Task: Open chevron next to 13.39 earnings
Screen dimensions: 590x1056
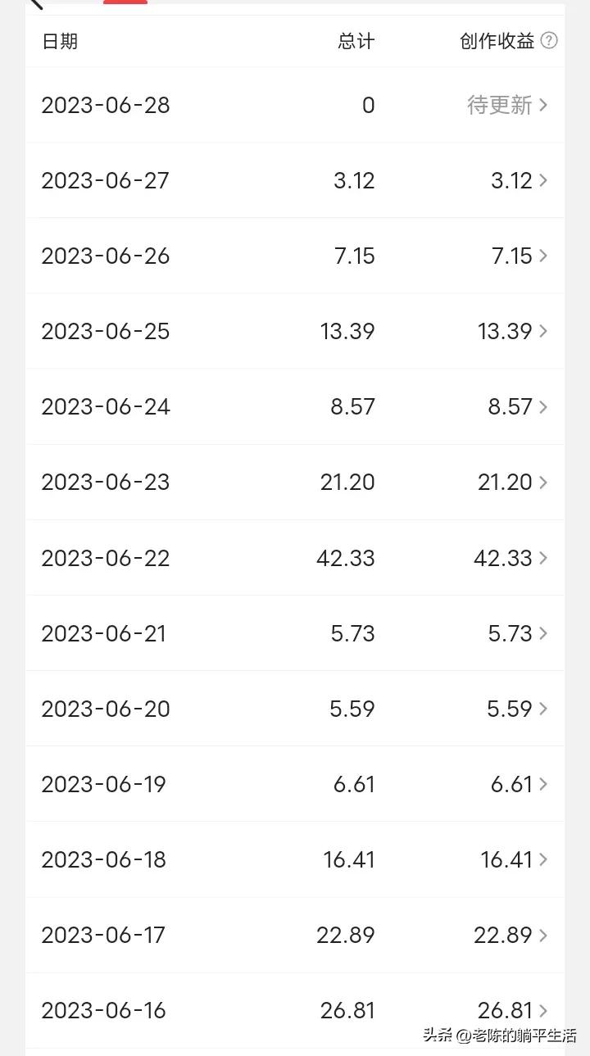Action: [544, 331]
